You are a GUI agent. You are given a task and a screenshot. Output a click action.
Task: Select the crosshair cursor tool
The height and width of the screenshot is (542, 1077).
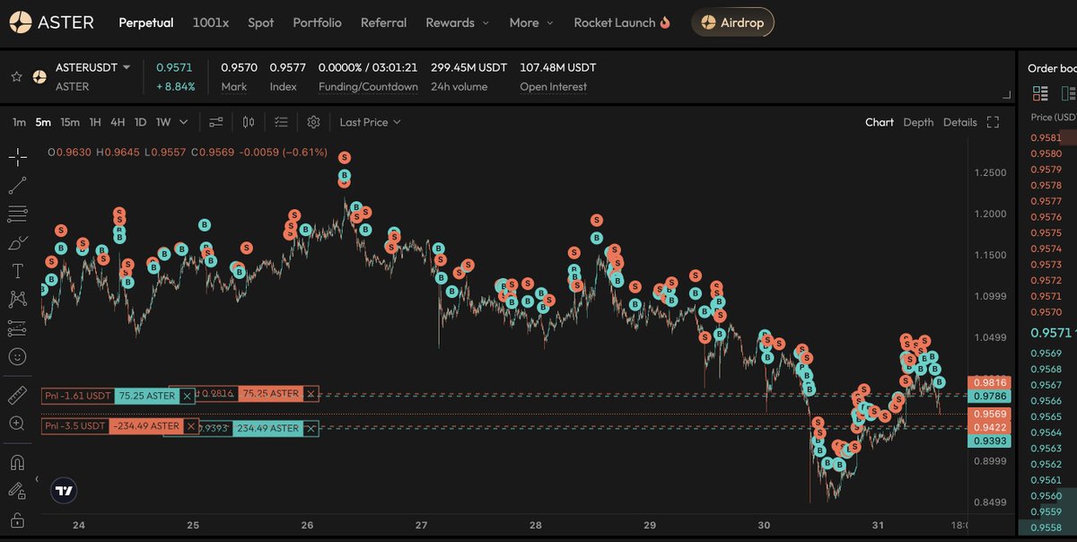click(x=18, y=157)
